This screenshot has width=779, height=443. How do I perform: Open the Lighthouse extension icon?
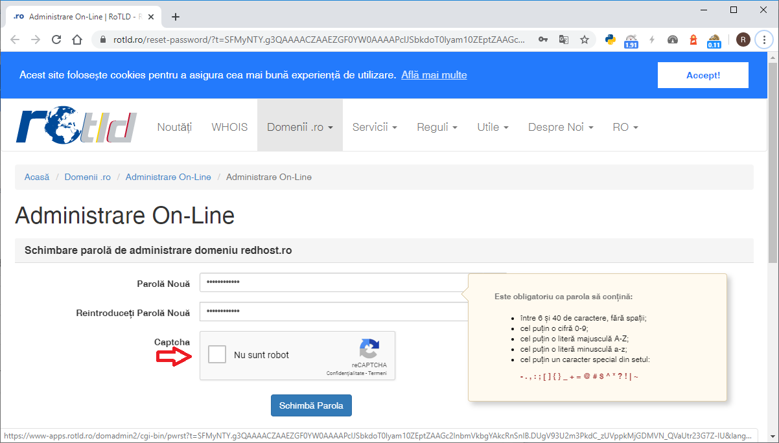693,40
